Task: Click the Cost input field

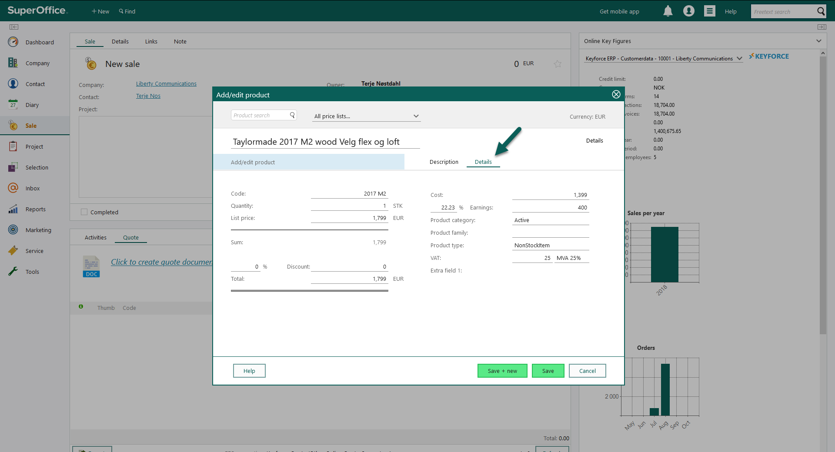Action: 551,195
